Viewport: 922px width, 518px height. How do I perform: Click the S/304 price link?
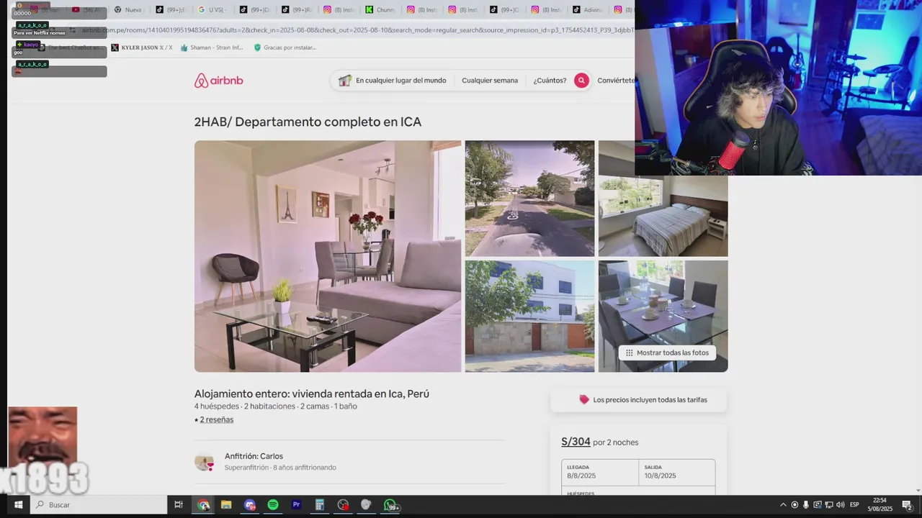click(x=576, y=442)
